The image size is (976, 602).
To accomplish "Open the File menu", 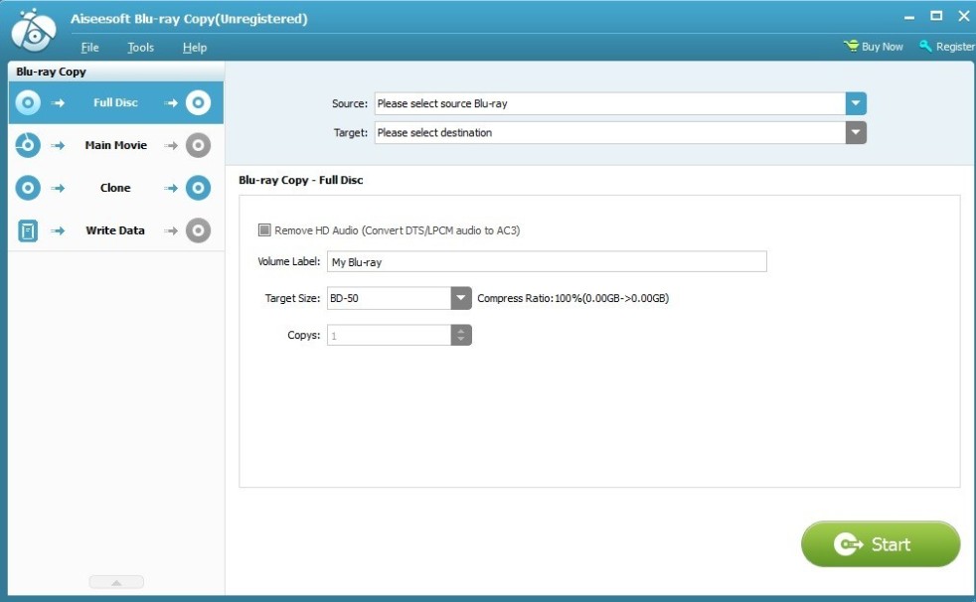I will click(89, 48).
